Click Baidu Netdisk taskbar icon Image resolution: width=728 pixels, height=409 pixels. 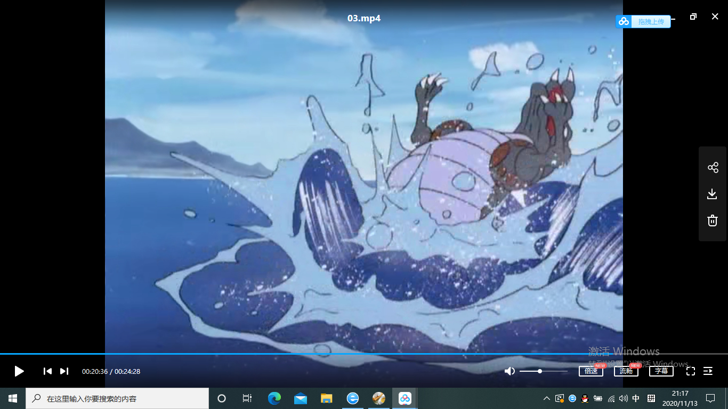[x=405, y=398]
